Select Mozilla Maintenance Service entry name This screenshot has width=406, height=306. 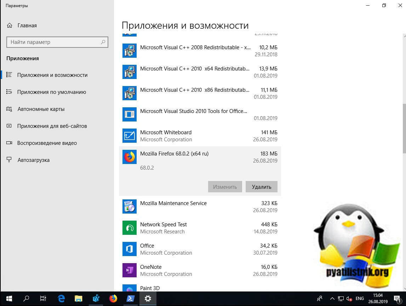click(x=173, y=203)
